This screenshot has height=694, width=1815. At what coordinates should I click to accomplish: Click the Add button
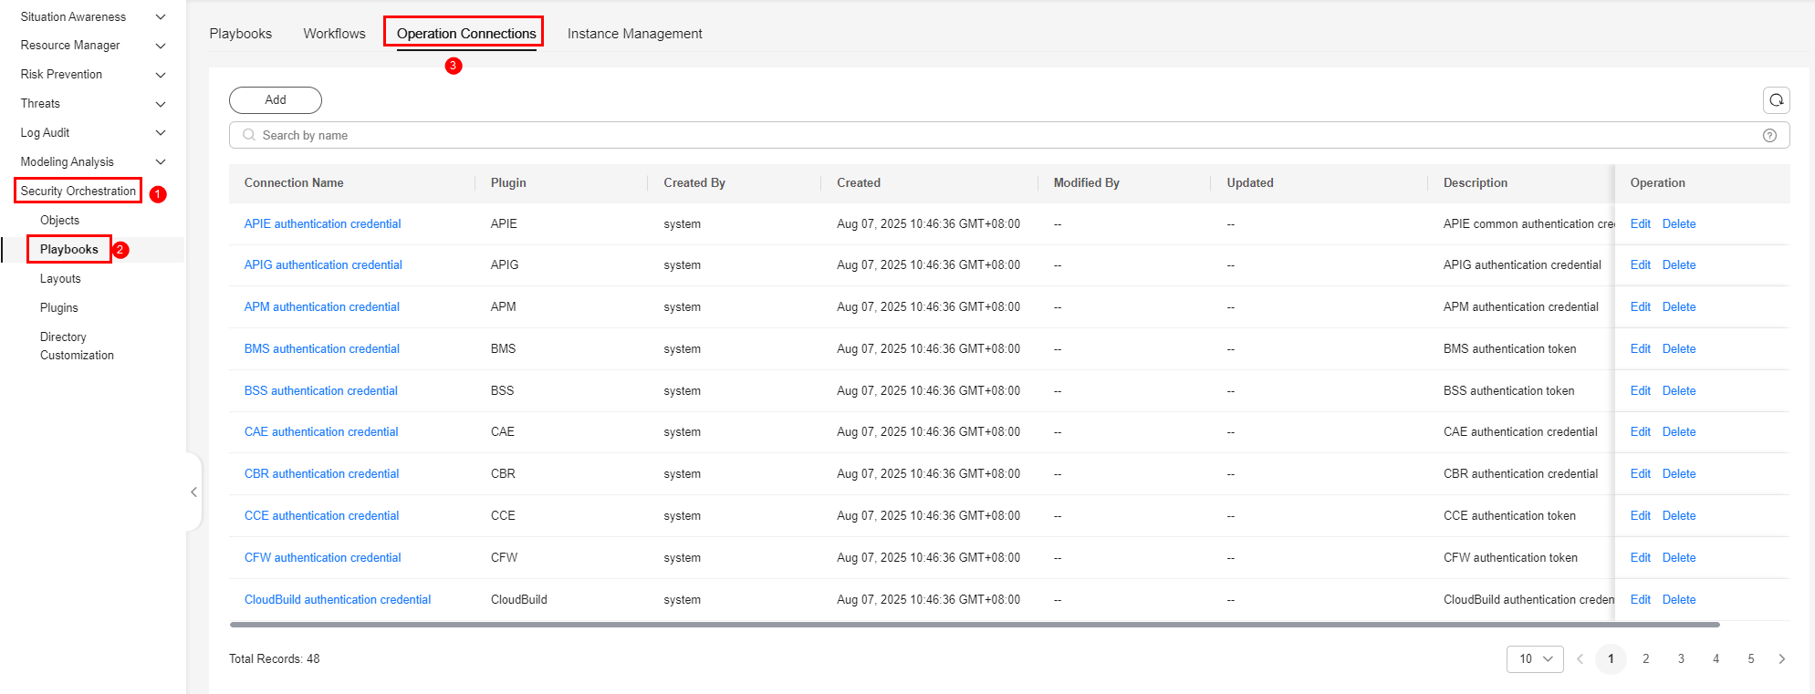point(275,100)
